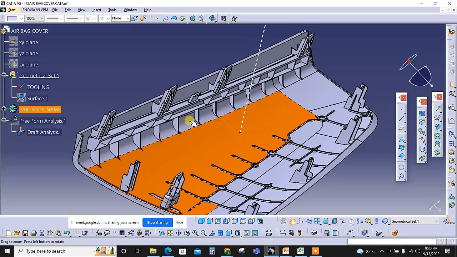Select the AIR BAG COVER root node
This screenshot has height=257, width=457.
pos(29,31)
